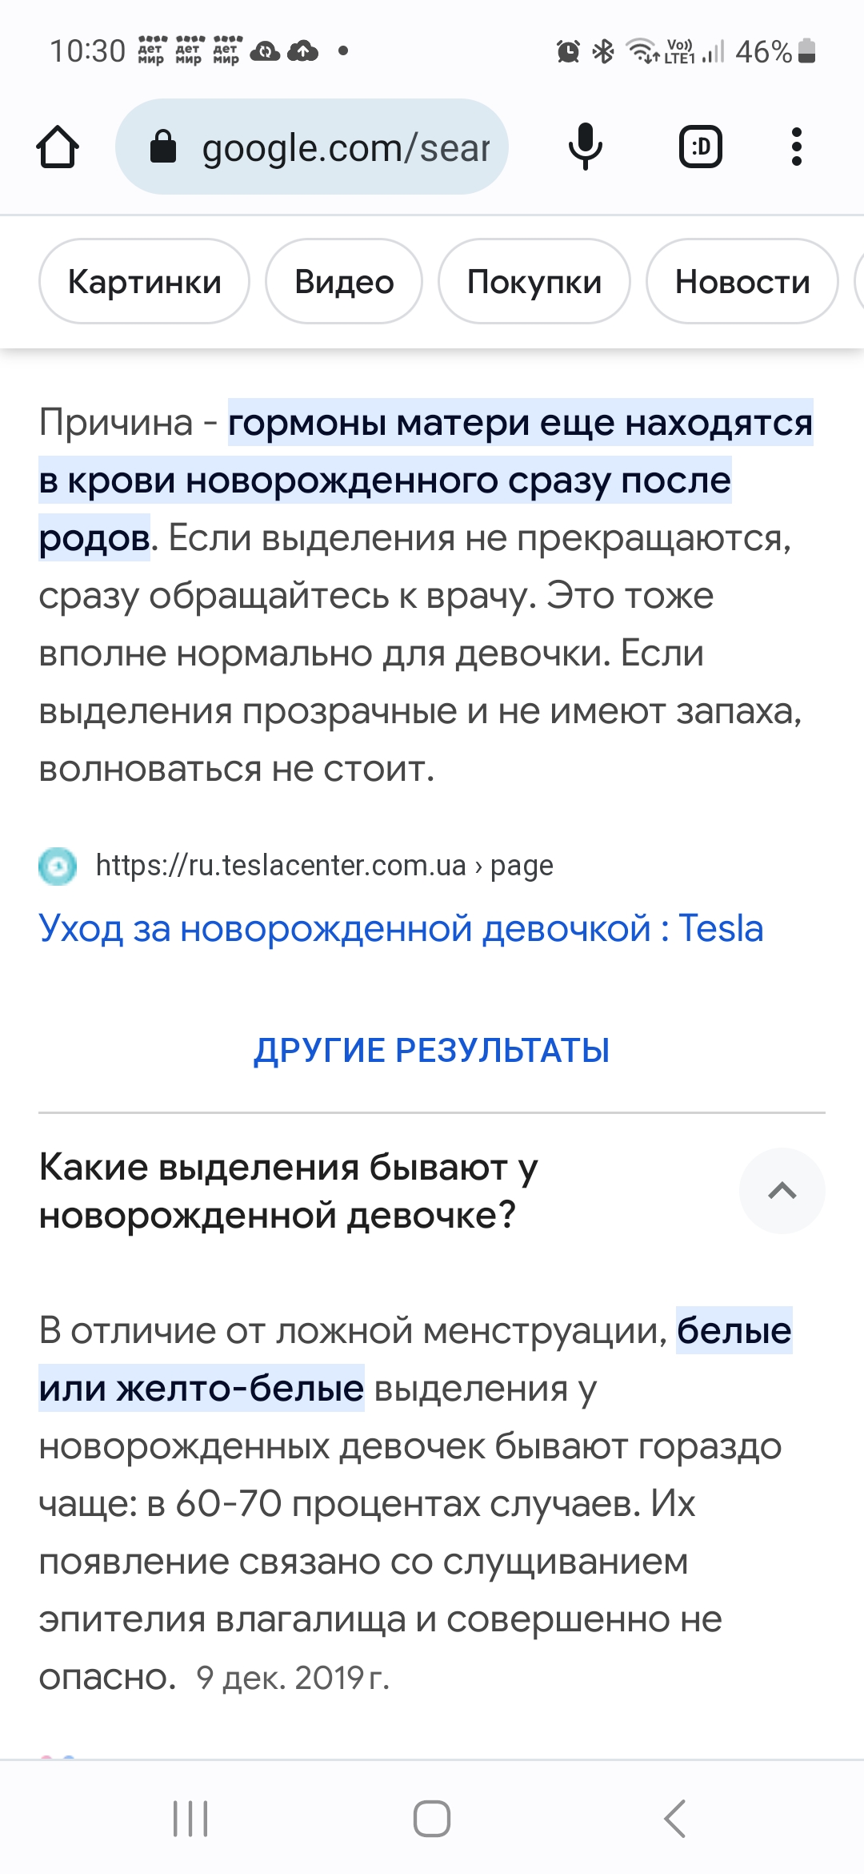Tap the google.com address bar
The width and height of the screenshot is (864, 1874).
pyautogui.click(x=312, y=147)
